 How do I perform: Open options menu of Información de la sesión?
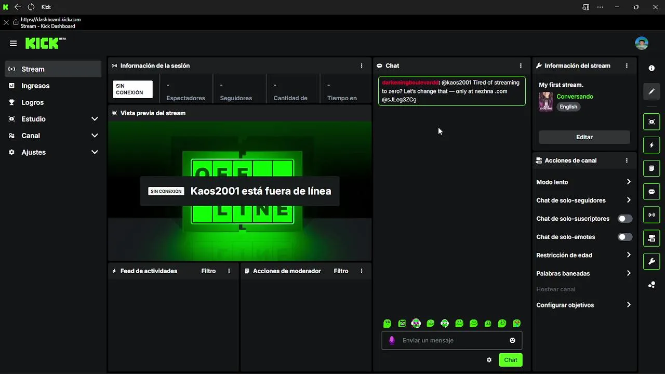pyautogui.click(x=362, y=66)
